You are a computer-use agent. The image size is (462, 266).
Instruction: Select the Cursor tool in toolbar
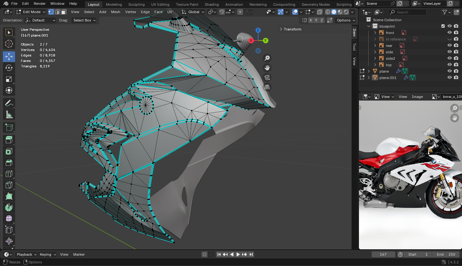[x=9, y=44]
